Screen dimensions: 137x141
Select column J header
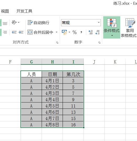(x=94, y=62)
